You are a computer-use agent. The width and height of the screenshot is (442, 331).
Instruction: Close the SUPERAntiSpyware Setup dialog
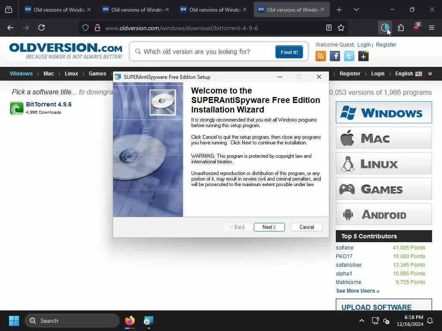click(319, 77)
